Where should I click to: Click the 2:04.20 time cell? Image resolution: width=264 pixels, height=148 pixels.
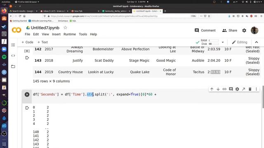pyautogui.click(x=214, y=60)
